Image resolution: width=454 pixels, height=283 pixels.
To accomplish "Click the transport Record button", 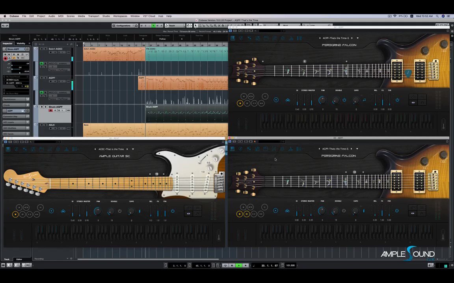I will [246, 265].
